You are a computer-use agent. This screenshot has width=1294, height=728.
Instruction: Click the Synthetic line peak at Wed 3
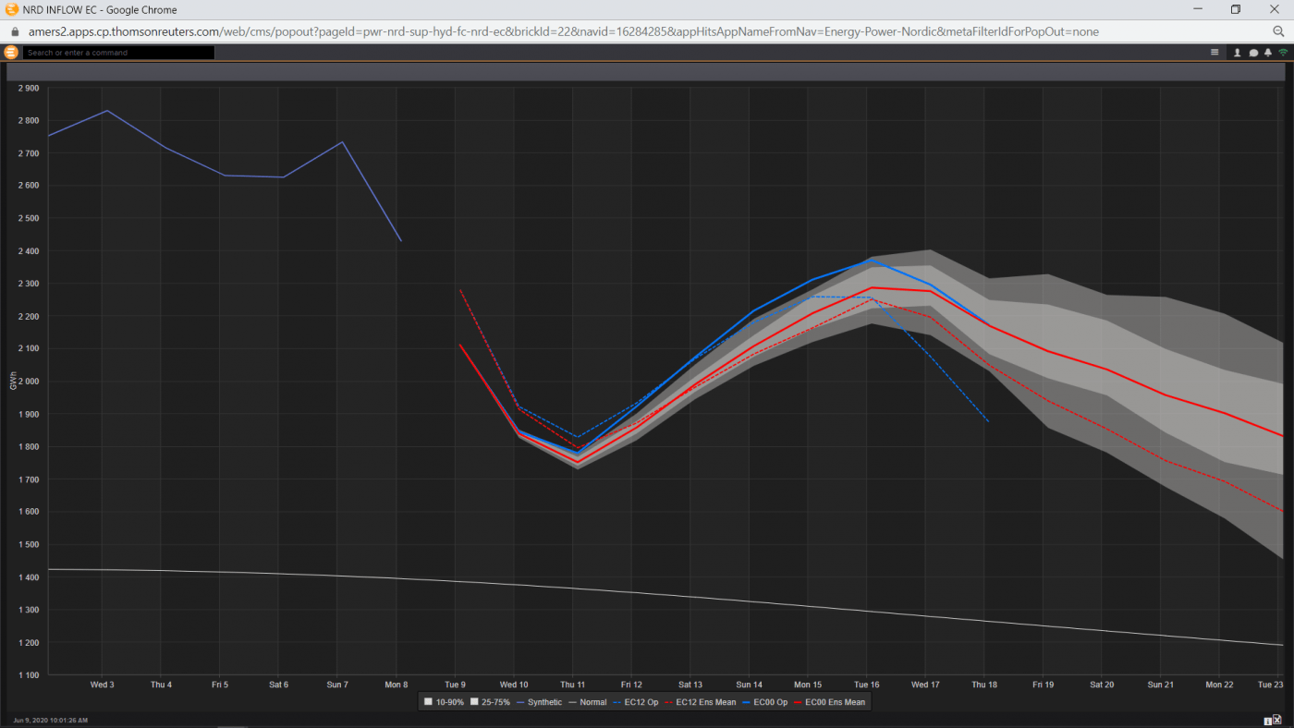107,111
